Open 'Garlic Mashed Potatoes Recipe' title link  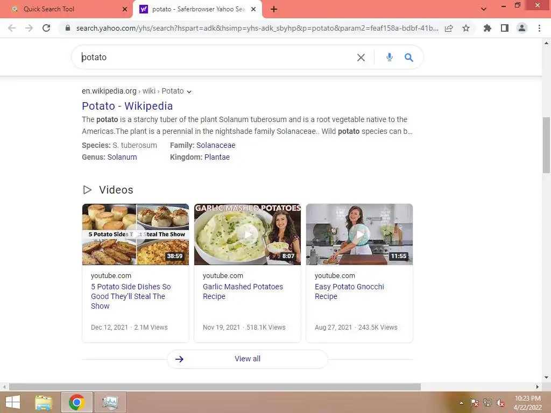(243, 291)
